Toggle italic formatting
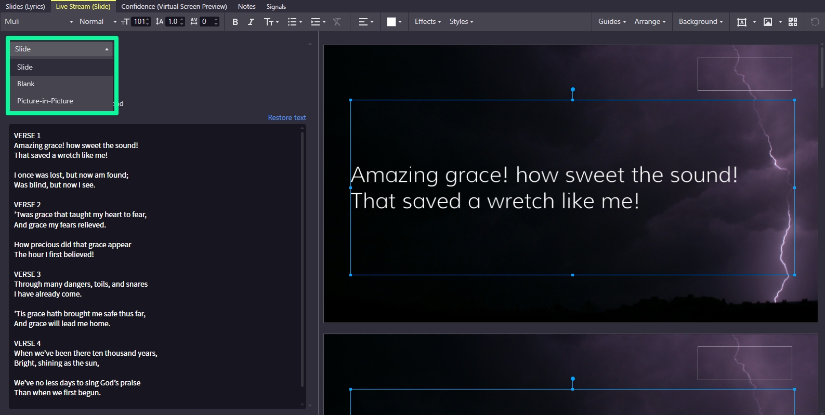 (x=251, y=22)
